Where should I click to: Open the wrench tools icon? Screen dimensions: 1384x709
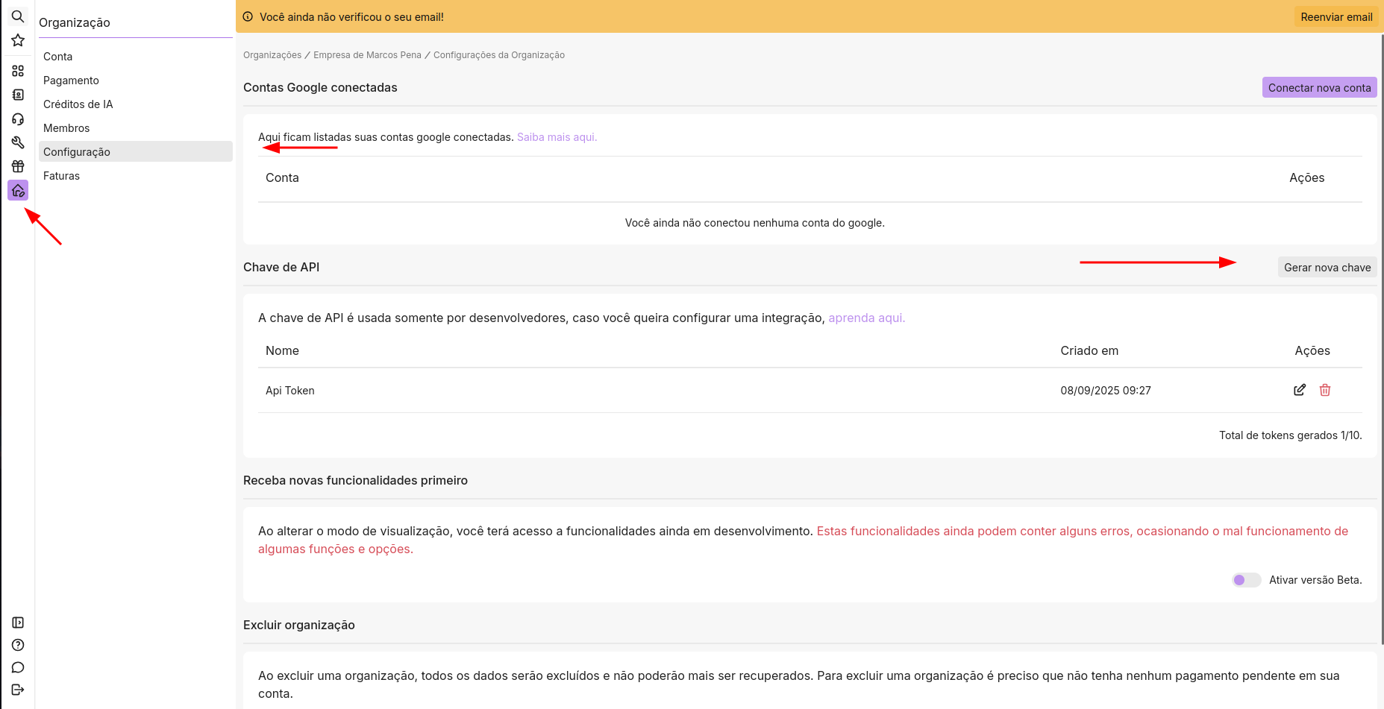pyautogui.click(x=18, y=142)
